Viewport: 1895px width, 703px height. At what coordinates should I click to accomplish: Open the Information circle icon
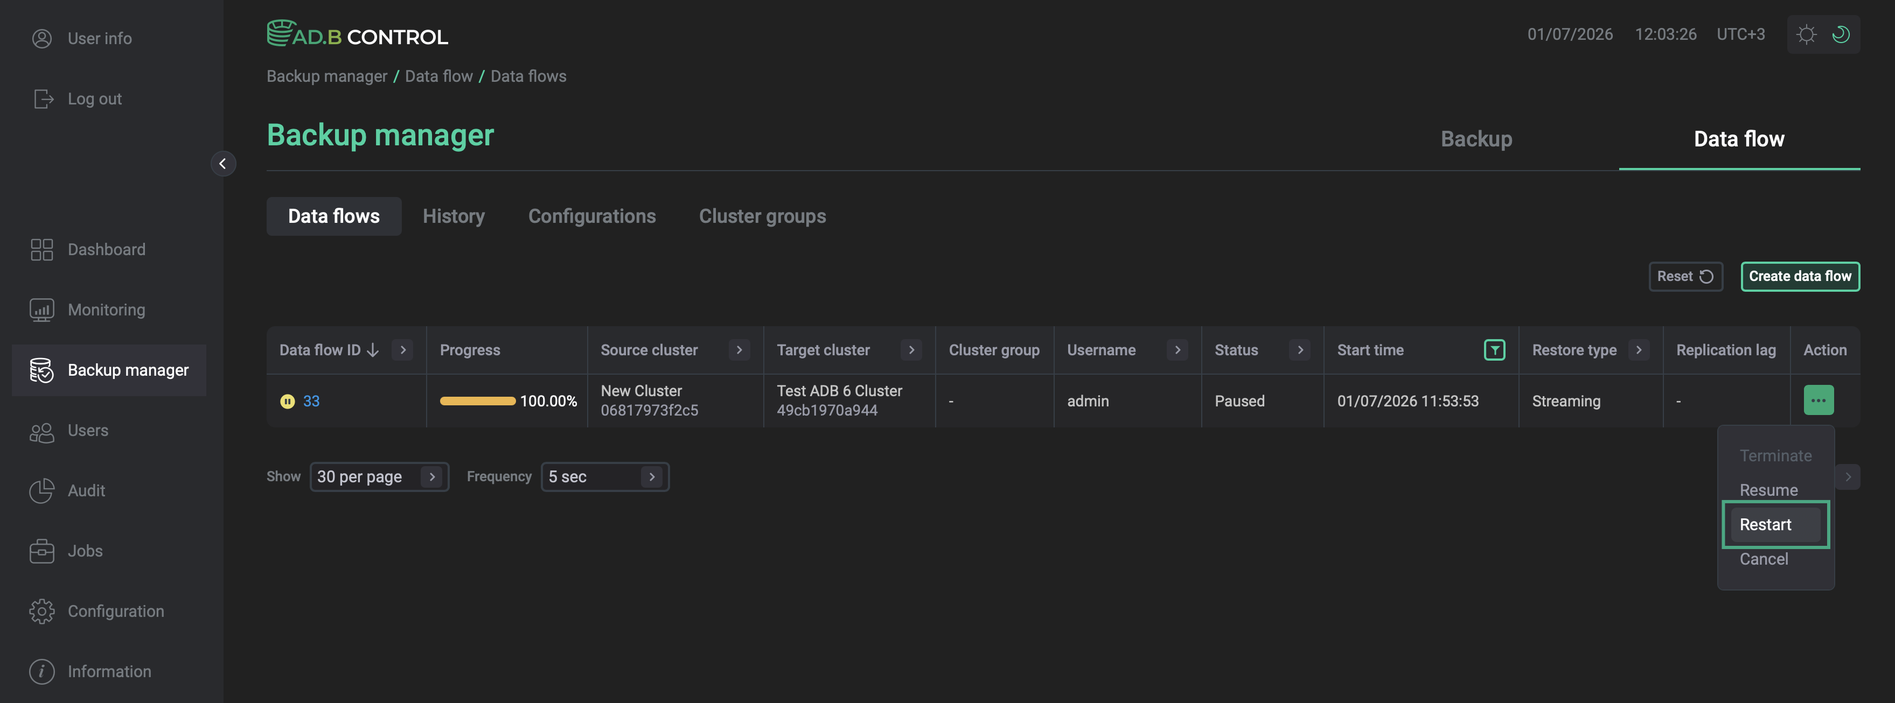point(42,671)
